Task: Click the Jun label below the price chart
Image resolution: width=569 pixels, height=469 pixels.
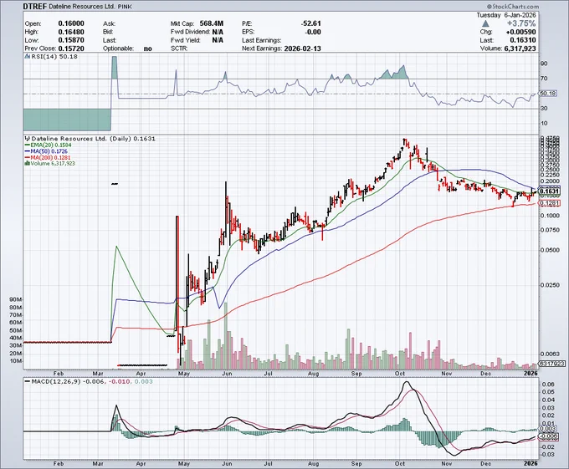Action: 227,374
